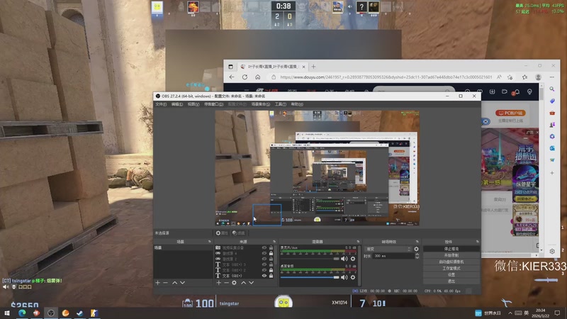The height and width of the screenshot is (319, 567).
Task: Open the 帮助(H) menu in OBS
Action: click(297, 104)
